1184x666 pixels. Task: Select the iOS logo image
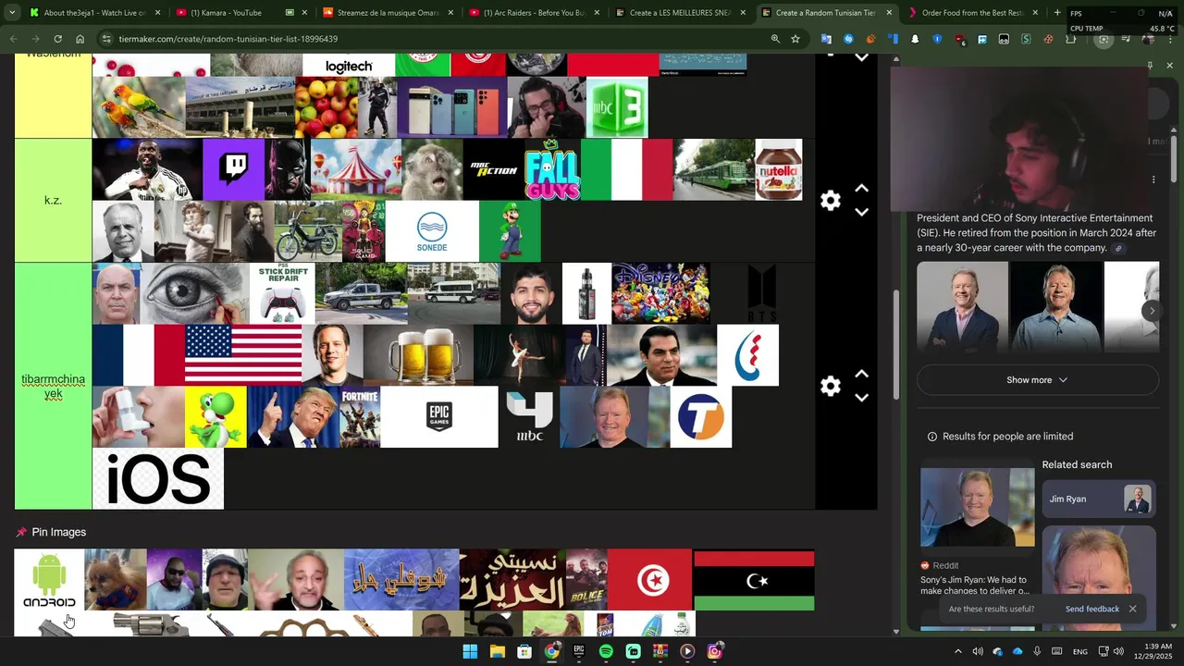pos(158,479)
